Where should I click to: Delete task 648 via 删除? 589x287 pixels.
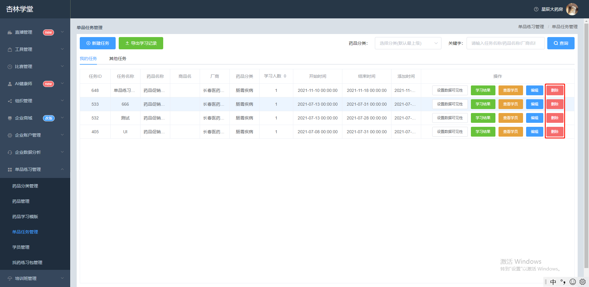[x=555, y=90]
